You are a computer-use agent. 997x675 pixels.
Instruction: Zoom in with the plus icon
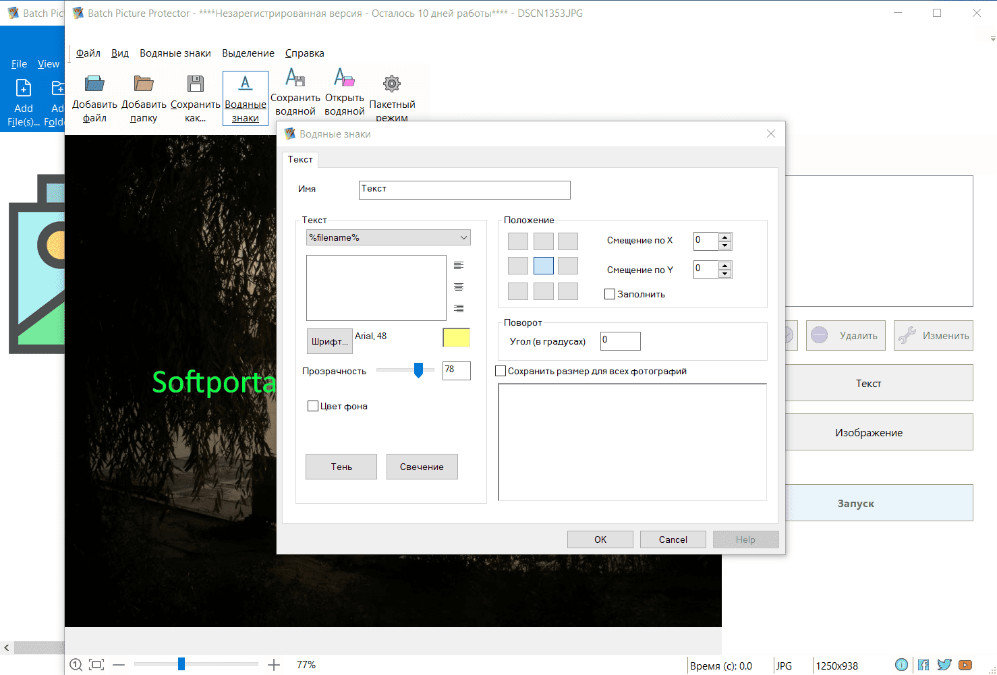click(x=274, y=665)
